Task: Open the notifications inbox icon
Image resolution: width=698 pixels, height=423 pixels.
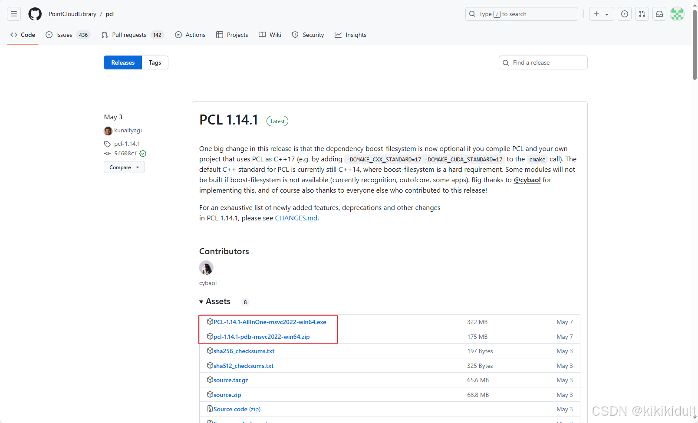Action: coord(659,14)
